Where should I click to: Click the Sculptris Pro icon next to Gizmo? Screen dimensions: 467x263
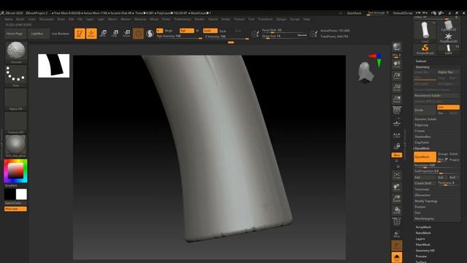[150, 34]
